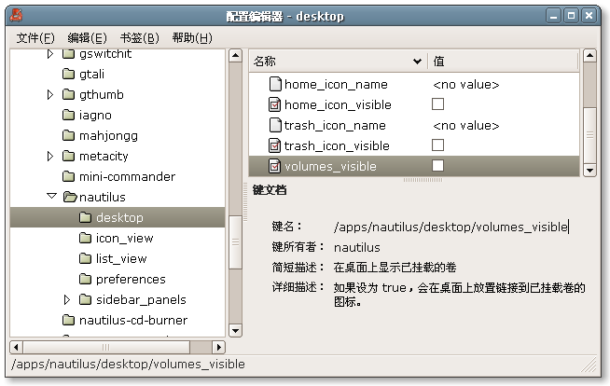Expand the sidebar_panels tree node

click(x=67, y=299)
